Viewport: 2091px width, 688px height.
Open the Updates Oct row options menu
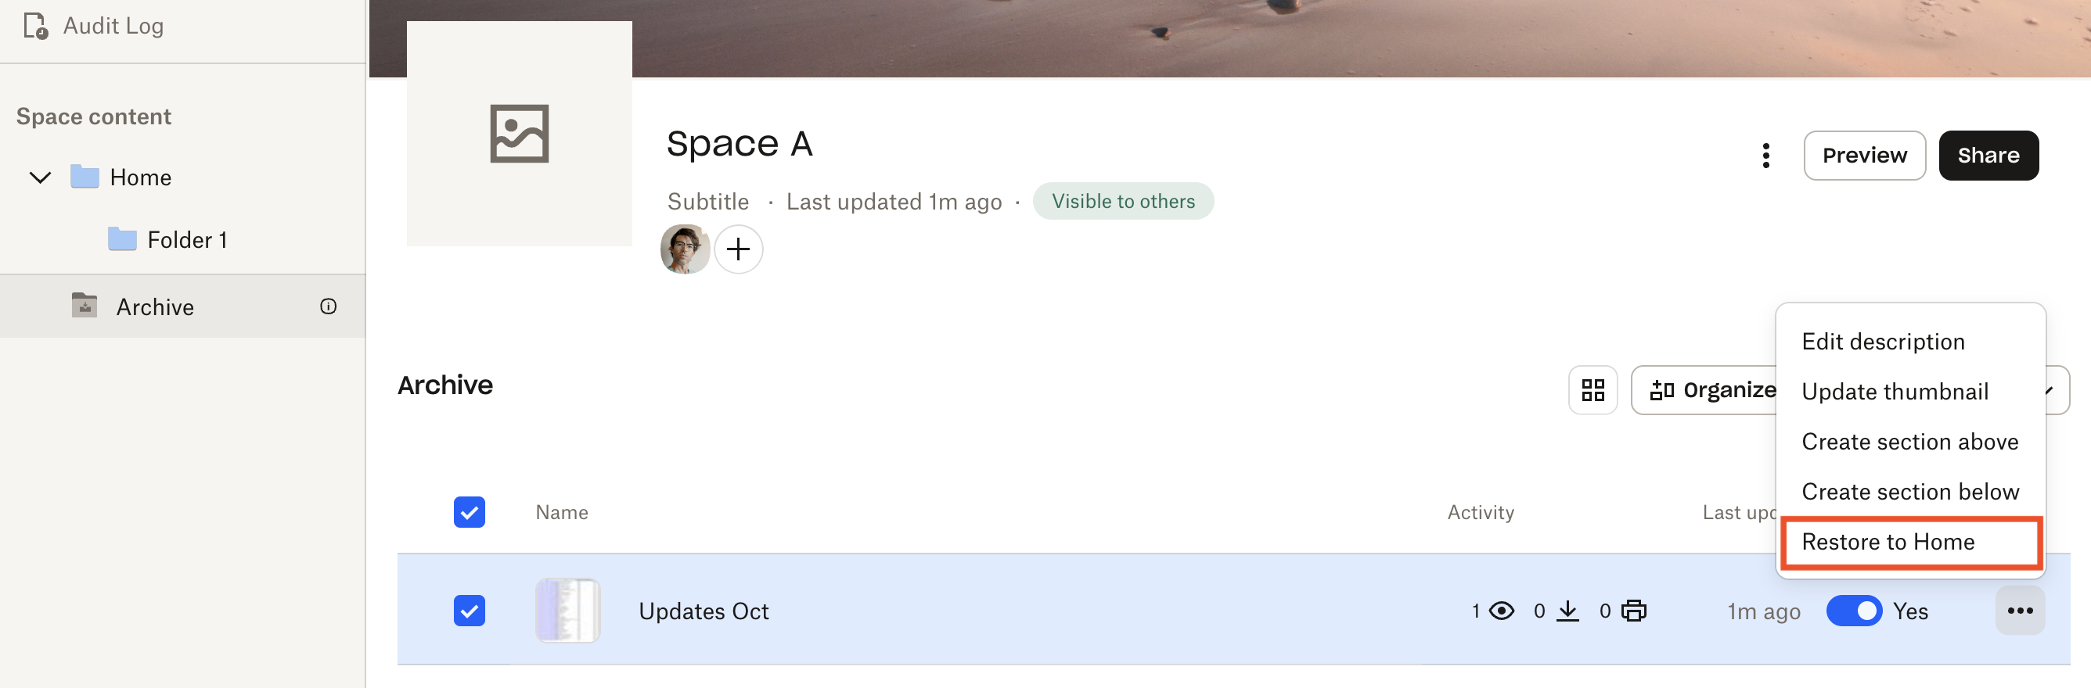tap(2021, 610)
